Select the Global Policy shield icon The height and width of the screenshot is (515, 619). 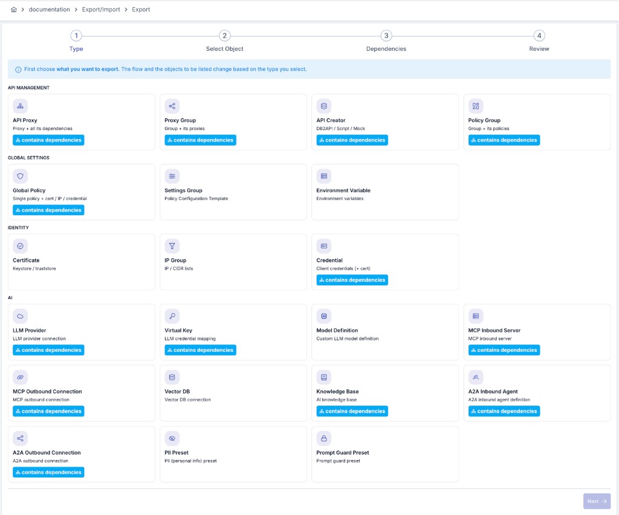point(20,176)
